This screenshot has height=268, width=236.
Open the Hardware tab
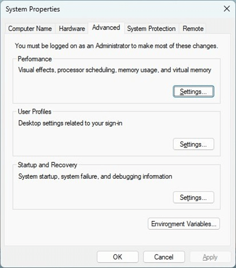(x=72, y=29)
